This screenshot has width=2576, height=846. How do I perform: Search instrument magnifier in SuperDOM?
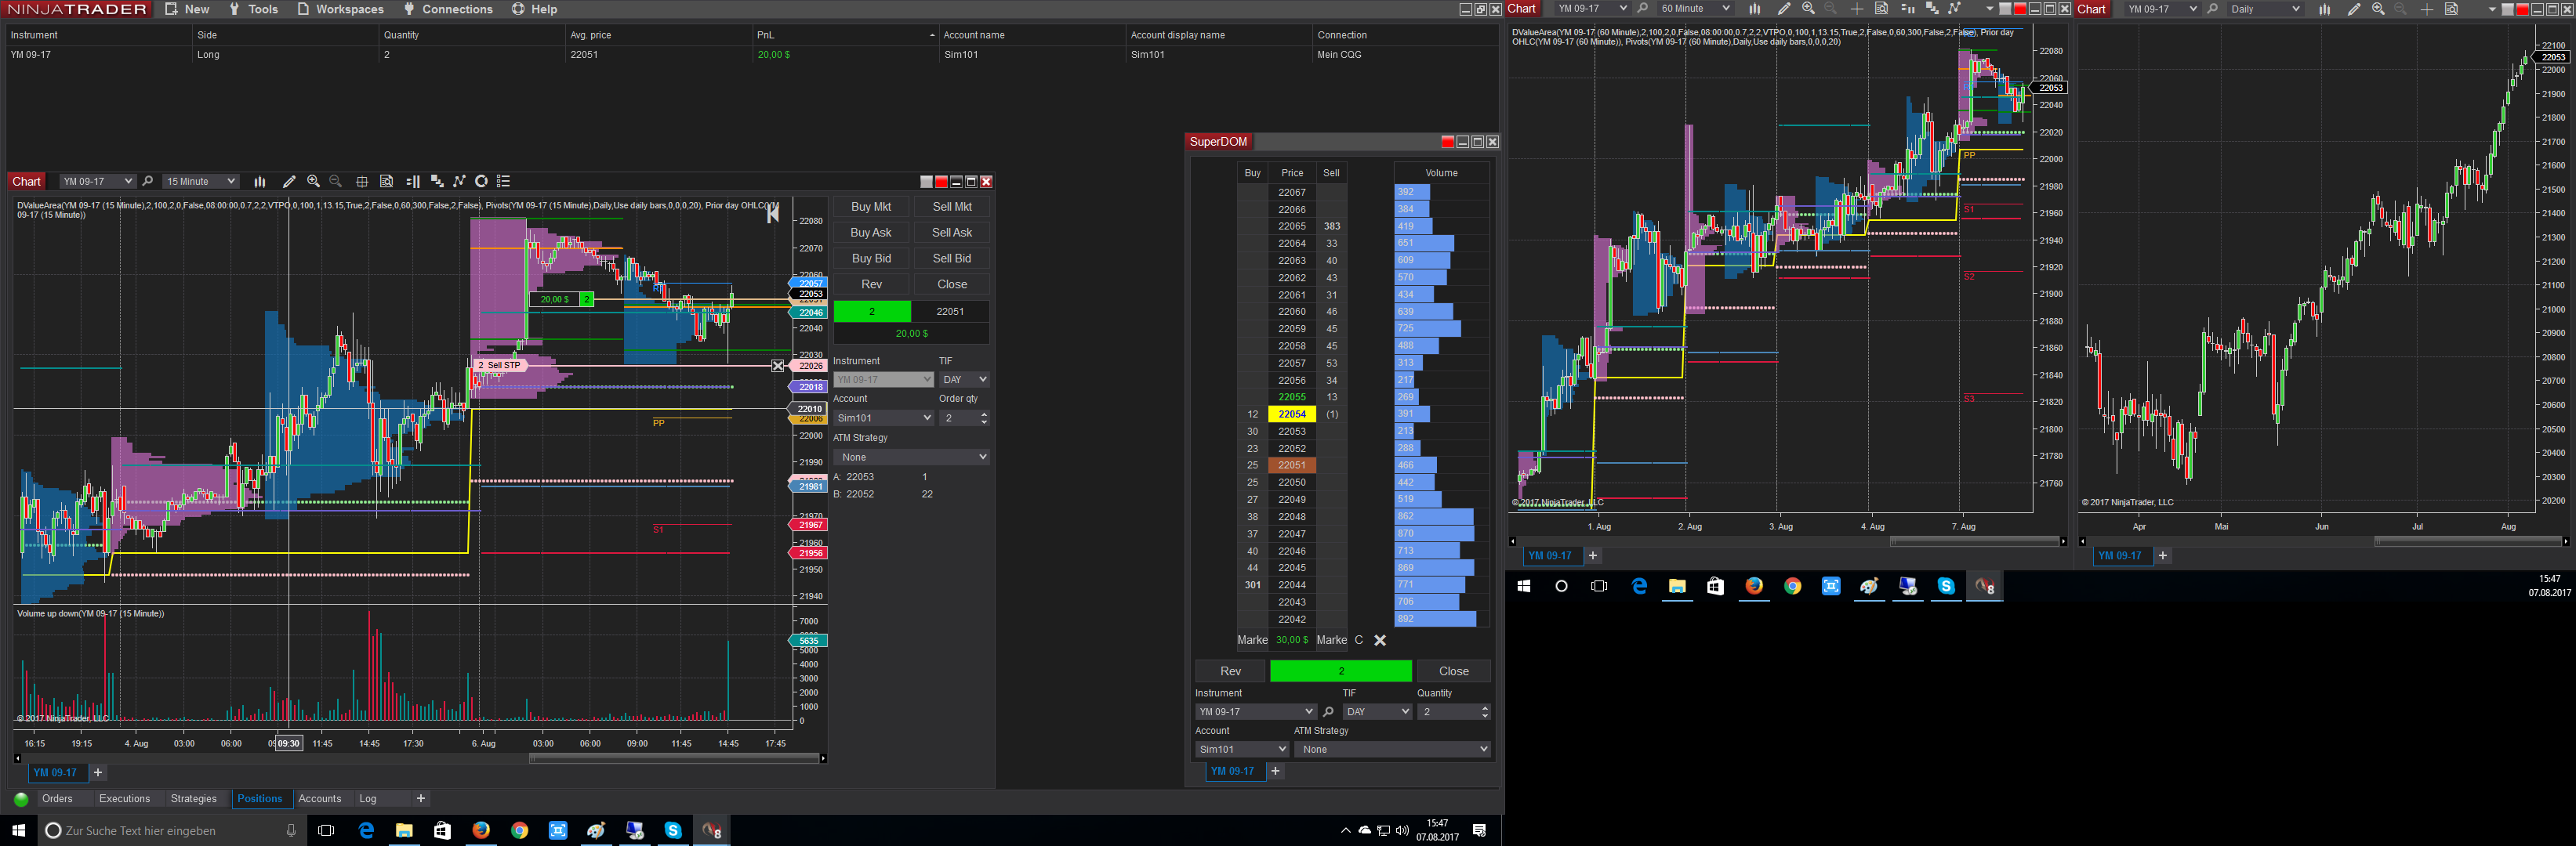click(x=1328, y=712)
